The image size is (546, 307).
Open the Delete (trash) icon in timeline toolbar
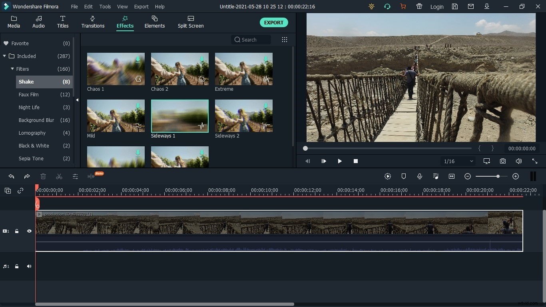43,177
